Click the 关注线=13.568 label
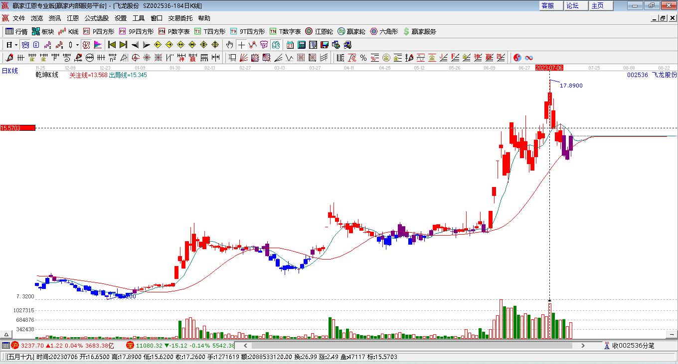This screenshot has height=364, width=678. [x=88, y=75]
